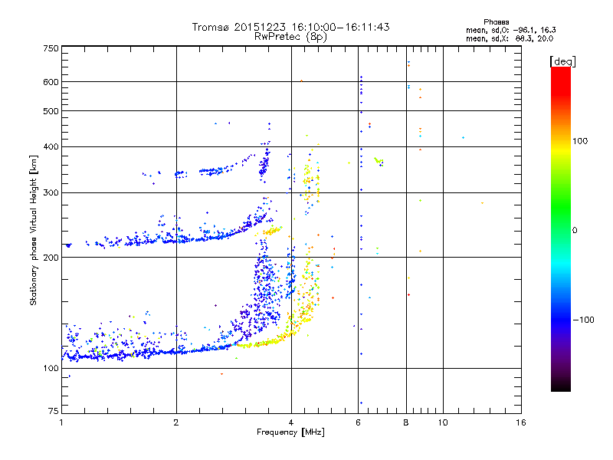
Task: Pick the red region of the phase colorbar
Action: click(x=561, y=80)
